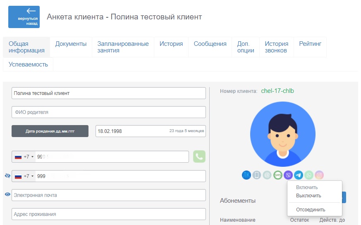This screenshot has width=361, height=225.
Task: Click the purple Viber channel icon
Action: [x=288, y=175]
